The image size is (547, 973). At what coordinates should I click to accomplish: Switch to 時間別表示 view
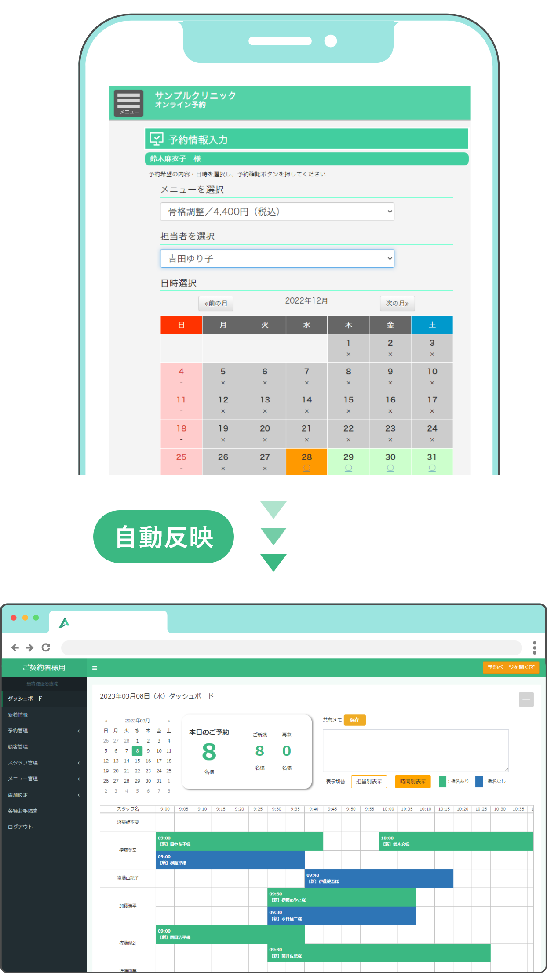(412, 782)
